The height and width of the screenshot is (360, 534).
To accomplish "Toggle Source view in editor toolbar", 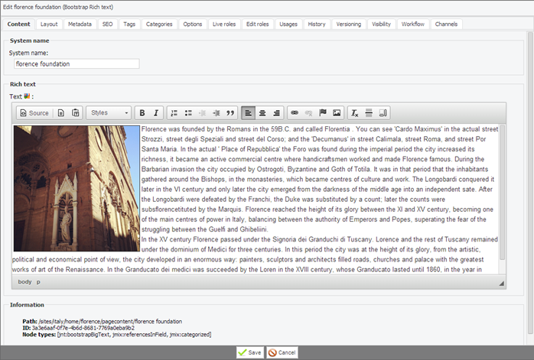I will pyautogui.click(x=34, y=113).
